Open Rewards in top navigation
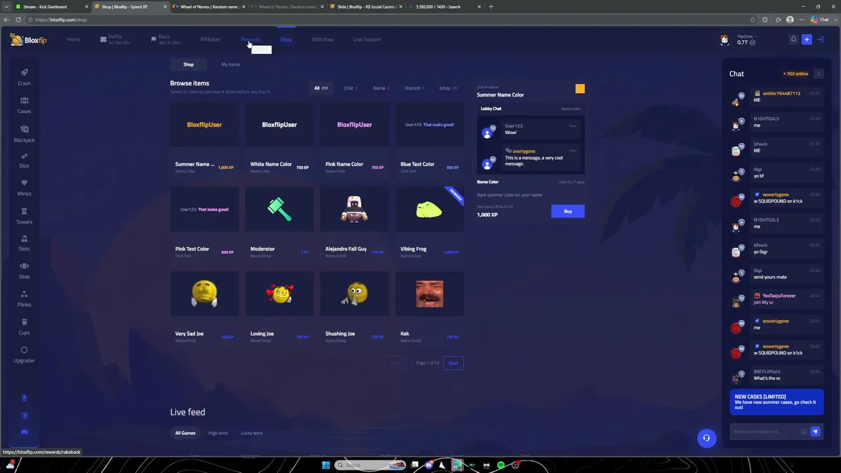The height and width of the screenshot is (473, 841). coord(250,39)
